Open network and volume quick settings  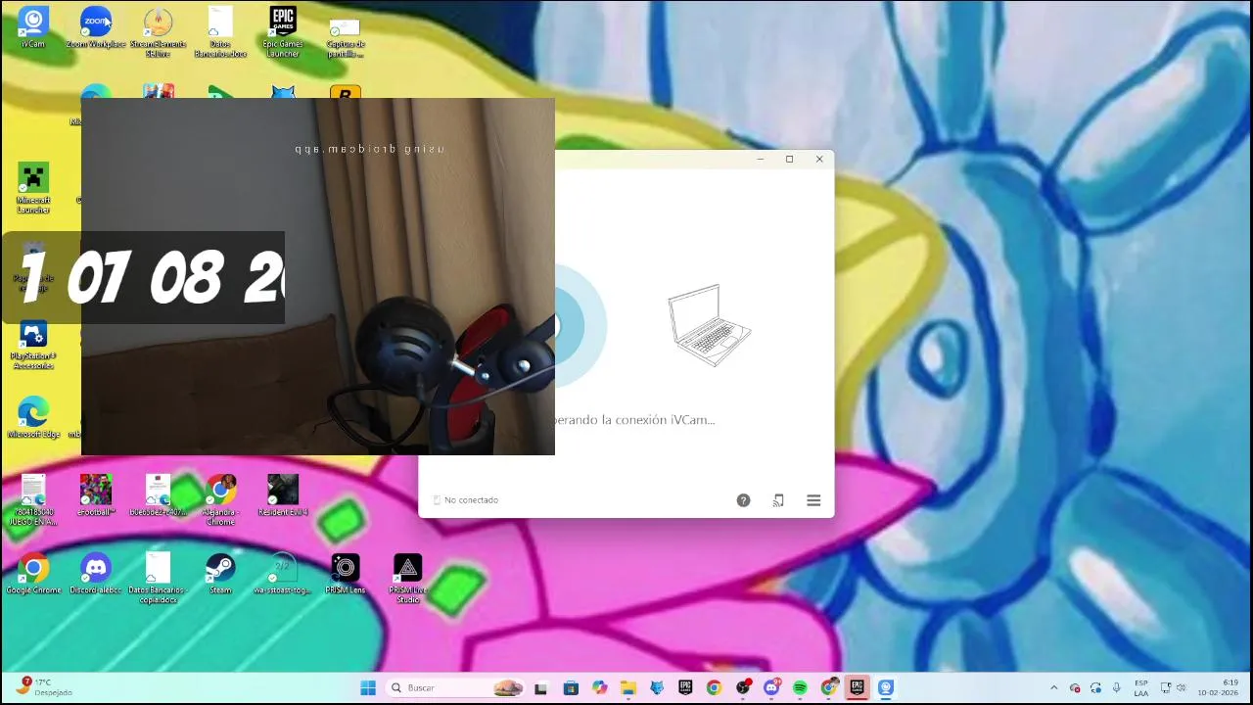pyautogui.click(x=1173, y=688)
